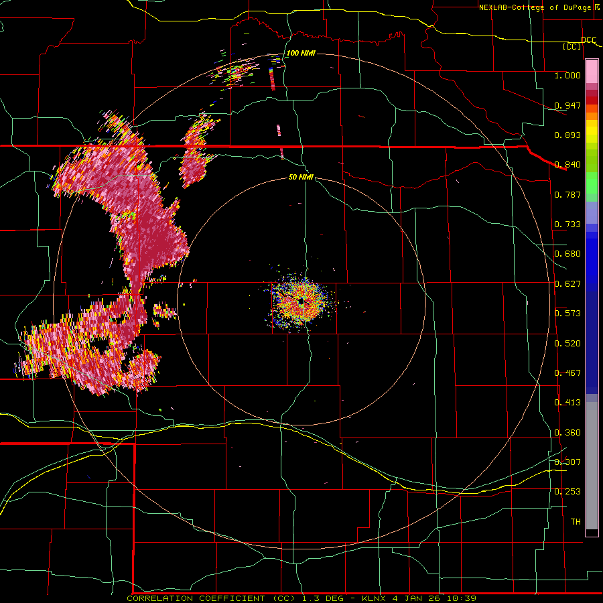This screenshot has height=603, width=603.
Task: Click the TH threshold label on scale
Action: (x=576, y=522)
